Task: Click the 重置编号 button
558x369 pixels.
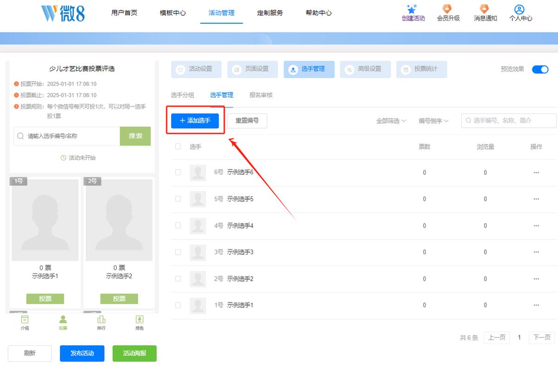Action: (247, 121)
